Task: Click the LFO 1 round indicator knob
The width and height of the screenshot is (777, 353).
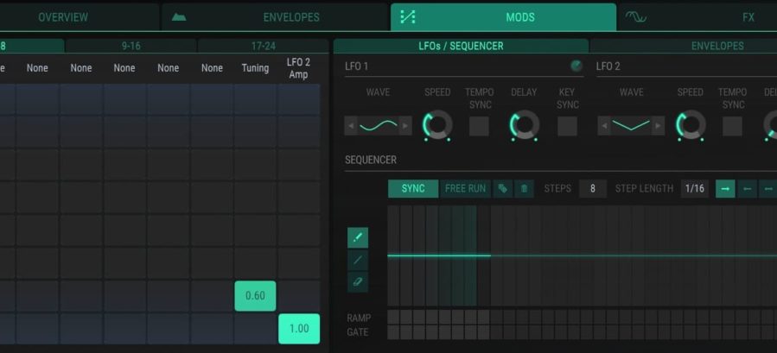Action: 576,66
